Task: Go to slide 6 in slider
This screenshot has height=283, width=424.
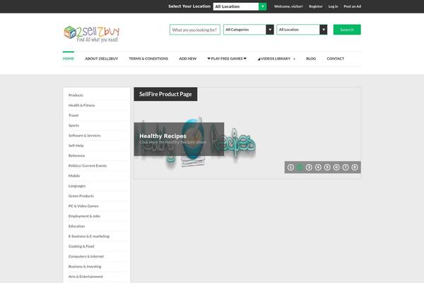Action: point(336,168)
